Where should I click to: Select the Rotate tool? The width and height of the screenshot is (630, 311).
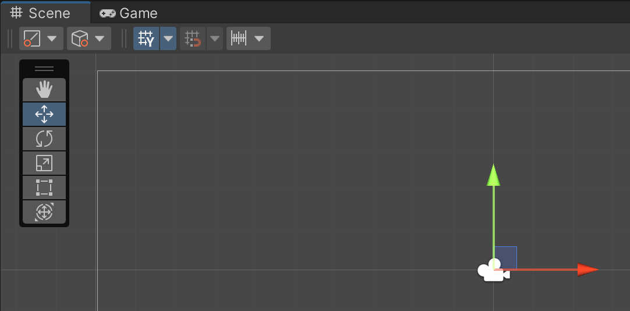click(x=44, y=139)
